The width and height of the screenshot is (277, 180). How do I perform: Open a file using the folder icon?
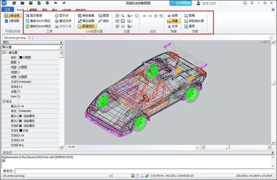pos(22,3)
